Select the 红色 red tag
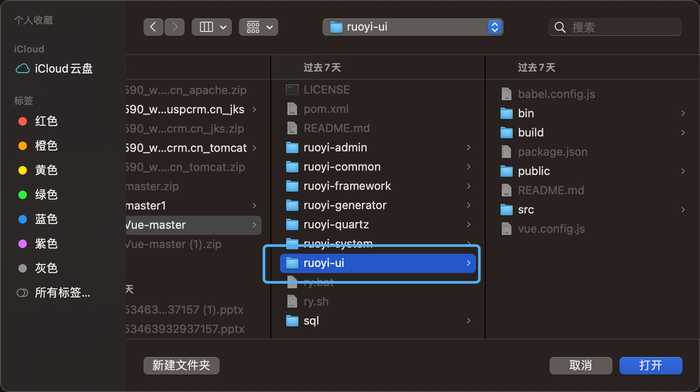Screen dimensions: 700x392 click(46, 121)
